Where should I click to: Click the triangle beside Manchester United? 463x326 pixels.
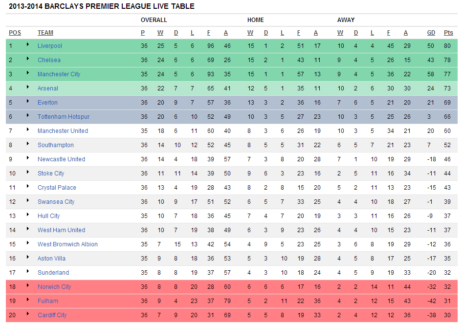point(28,130)
